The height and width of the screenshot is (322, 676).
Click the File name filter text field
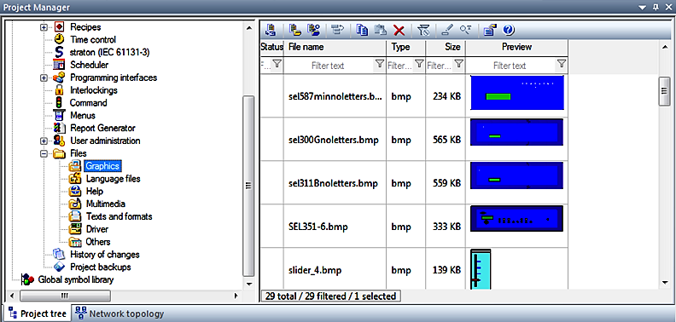pyautogui.click(x=328, y=66)
